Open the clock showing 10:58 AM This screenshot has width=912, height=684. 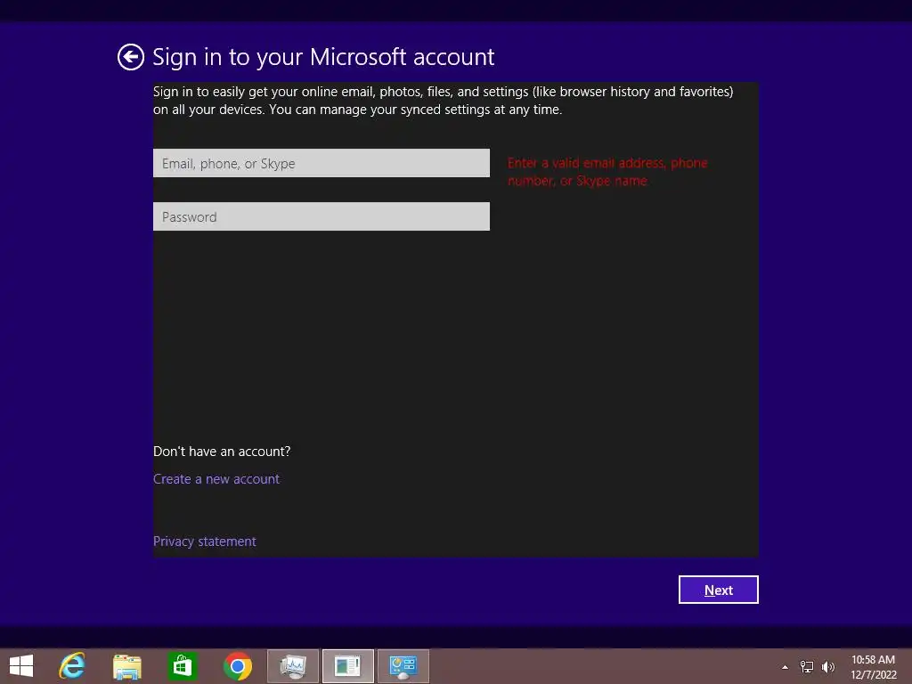coord(873,666)
